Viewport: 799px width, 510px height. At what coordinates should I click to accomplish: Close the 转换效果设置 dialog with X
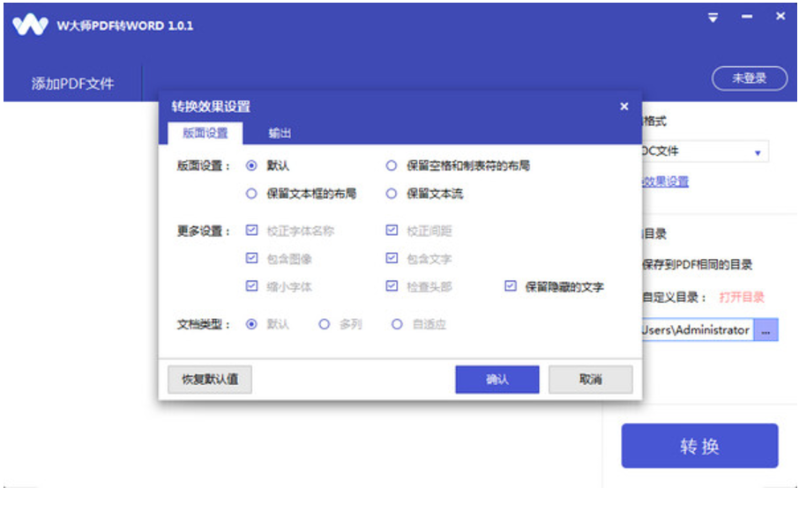[x=624, y=106]
